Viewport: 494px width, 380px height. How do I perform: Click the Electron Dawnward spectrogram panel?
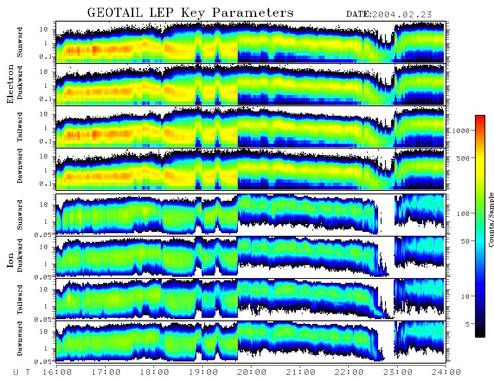pyautogui.click(x=251, y=169)
